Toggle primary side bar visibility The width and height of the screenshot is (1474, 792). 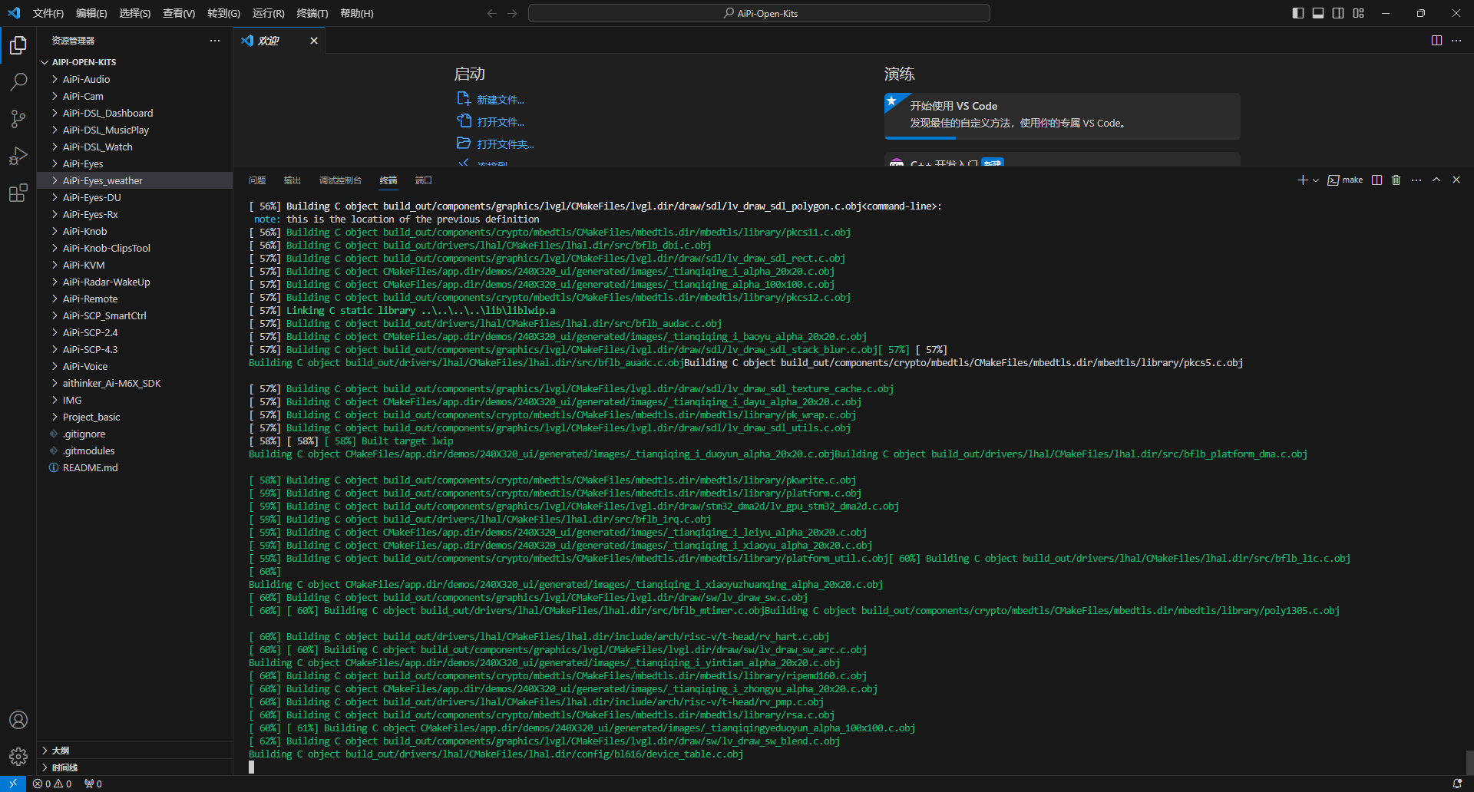1298,13
